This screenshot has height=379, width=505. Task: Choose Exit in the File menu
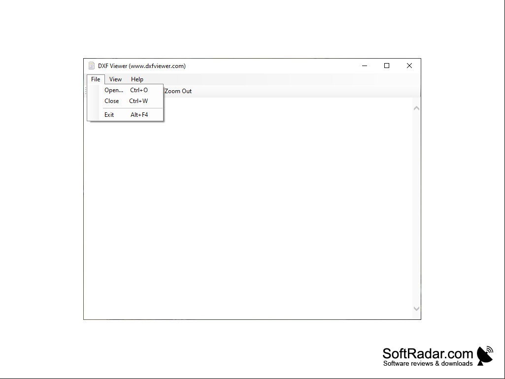[x=125, y=115]
